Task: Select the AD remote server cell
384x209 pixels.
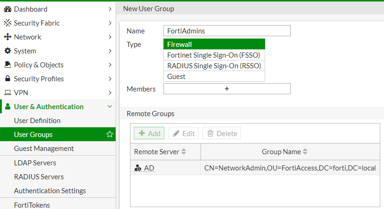Action: click(166, 168)
